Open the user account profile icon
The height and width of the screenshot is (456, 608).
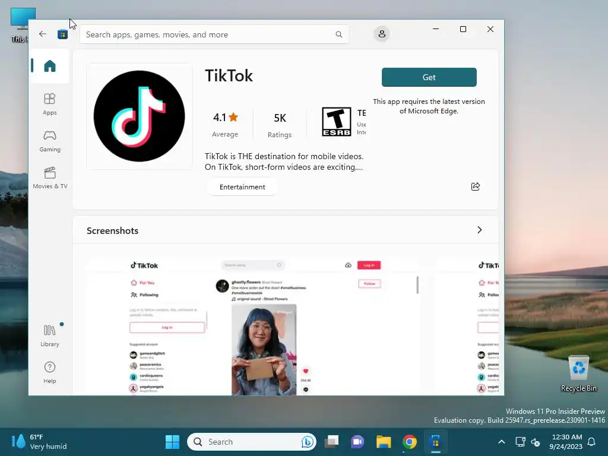382,34
